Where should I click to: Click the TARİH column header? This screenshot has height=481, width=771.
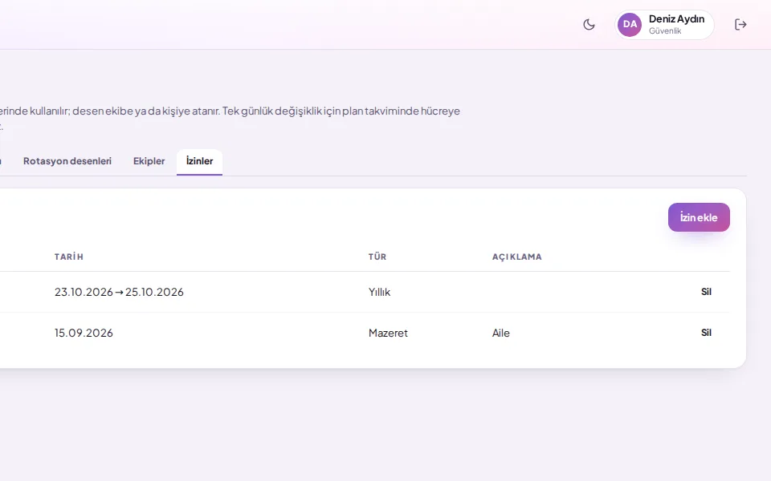(69, 257)
